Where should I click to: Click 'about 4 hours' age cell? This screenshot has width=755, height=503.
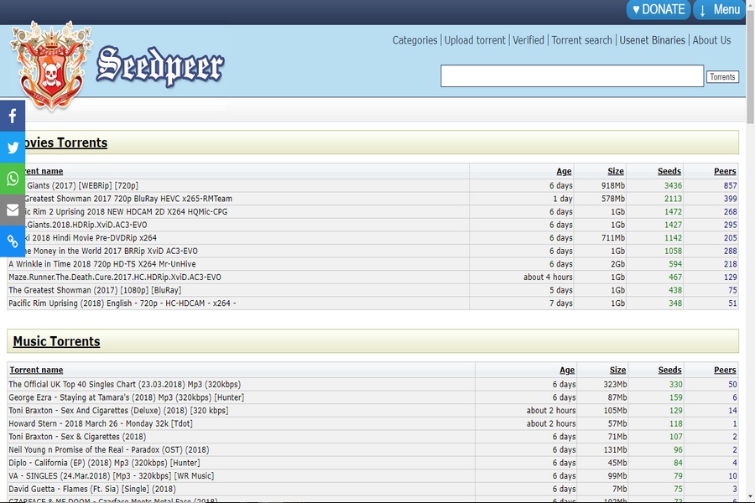pyautogui.click(x=548, y=277)
